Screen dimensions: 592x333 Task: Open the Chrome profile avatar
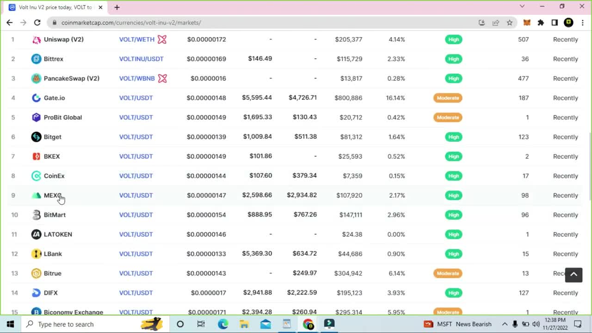coord(568,22)
